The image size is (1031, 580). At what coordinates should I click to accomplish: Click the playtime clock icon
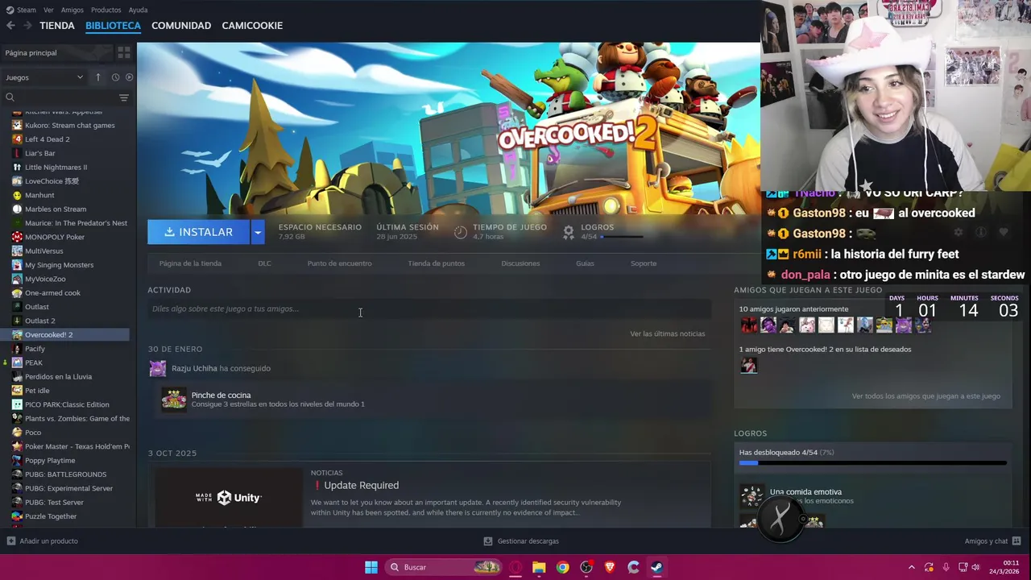click(460, 232)
